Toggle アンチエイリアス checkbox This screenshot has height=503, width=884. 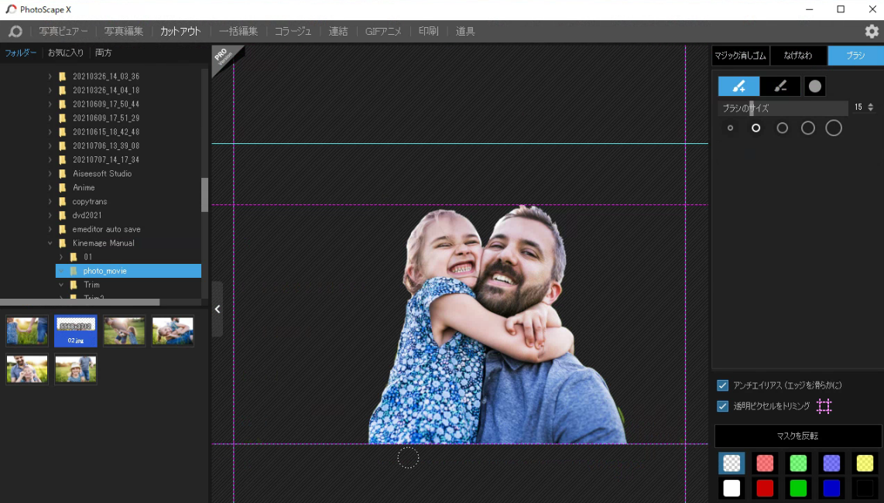[x=722, y=385]
